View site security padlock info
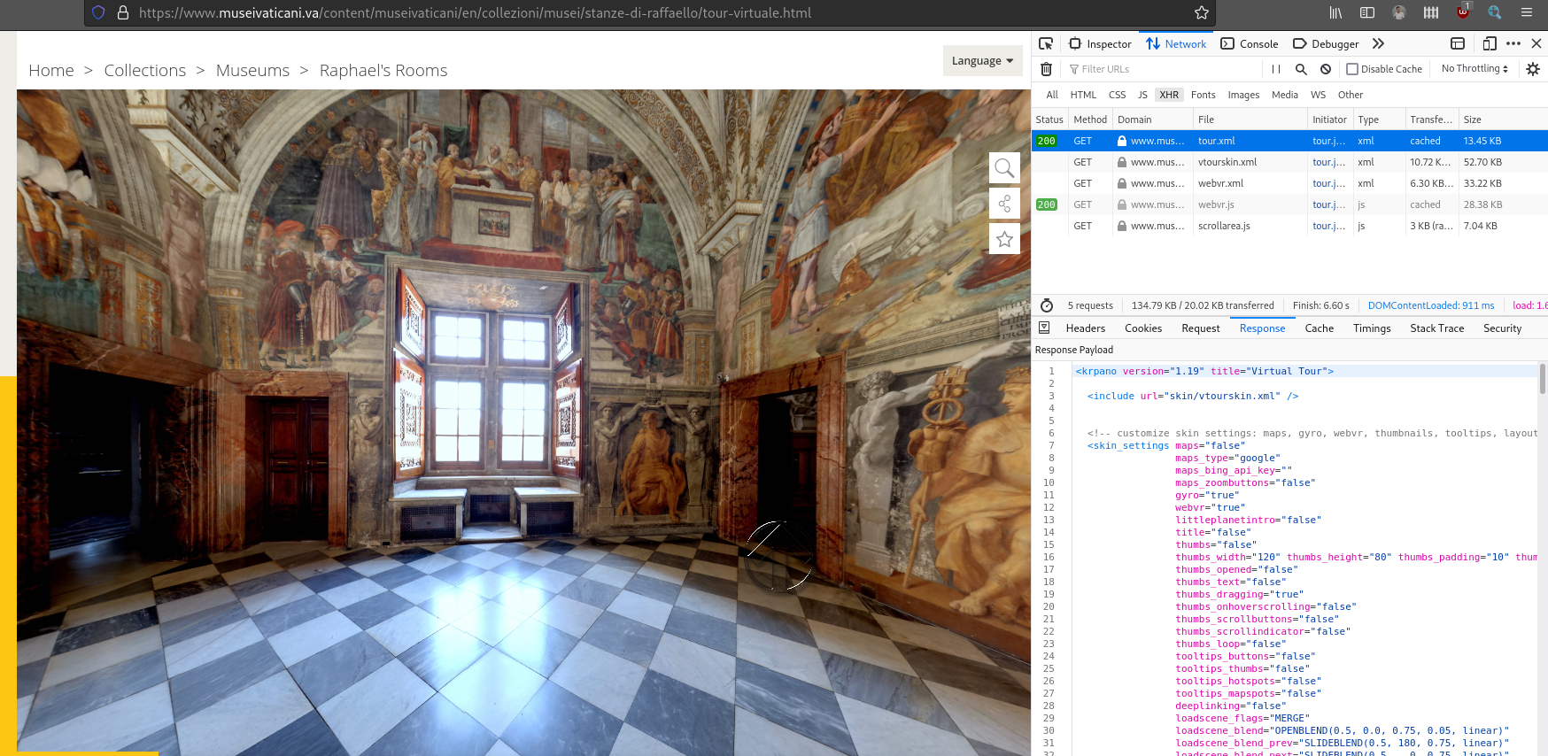Screen dimensions: 1548x756 123,12
